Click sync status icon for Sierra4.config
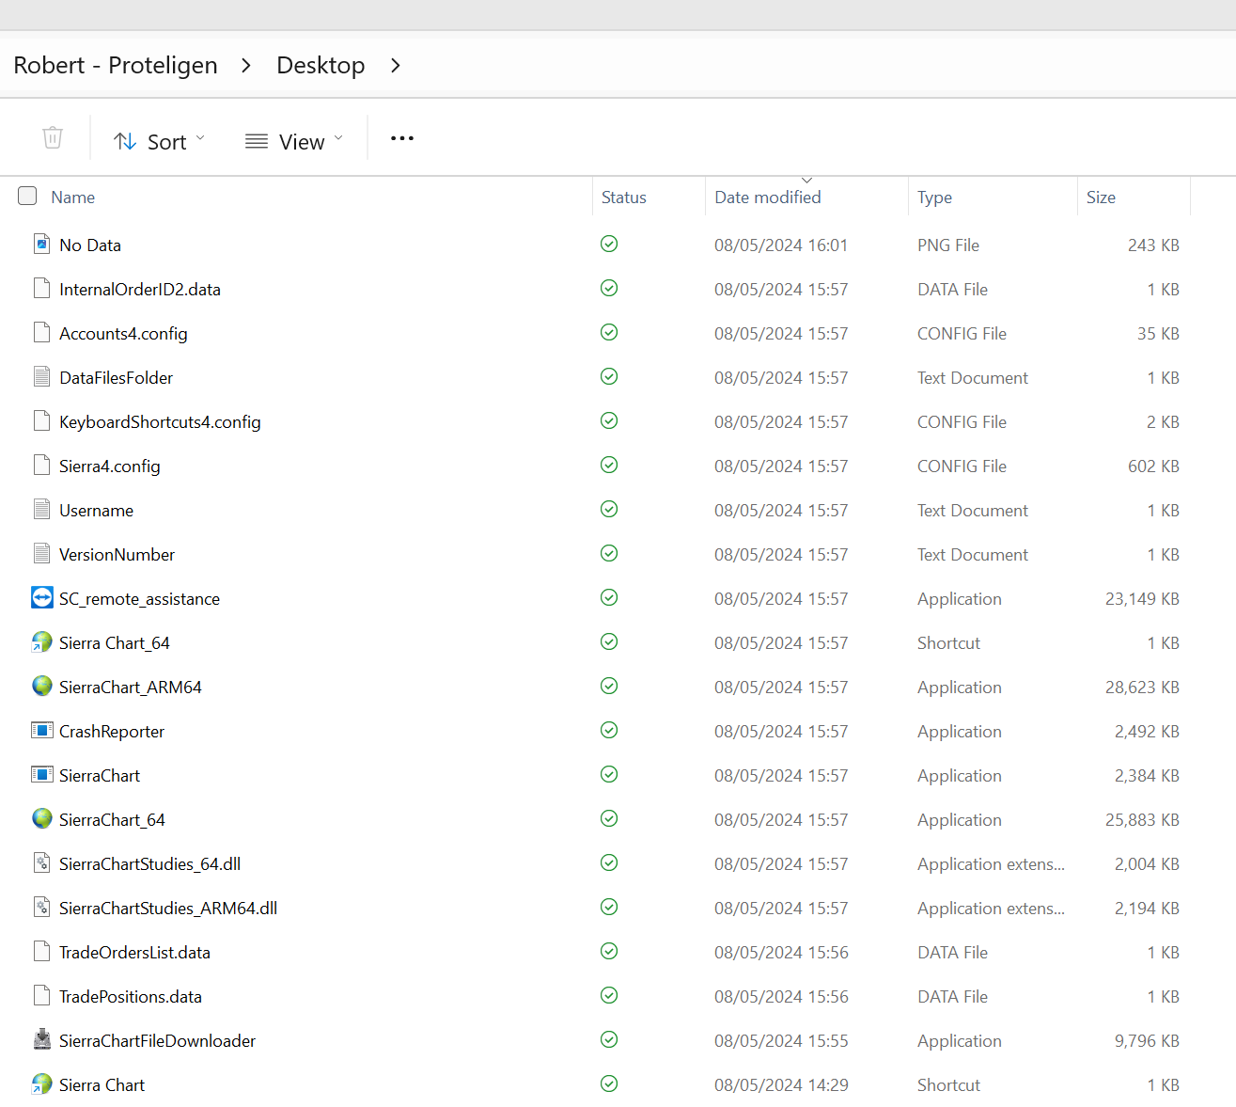 click(609, 466)
